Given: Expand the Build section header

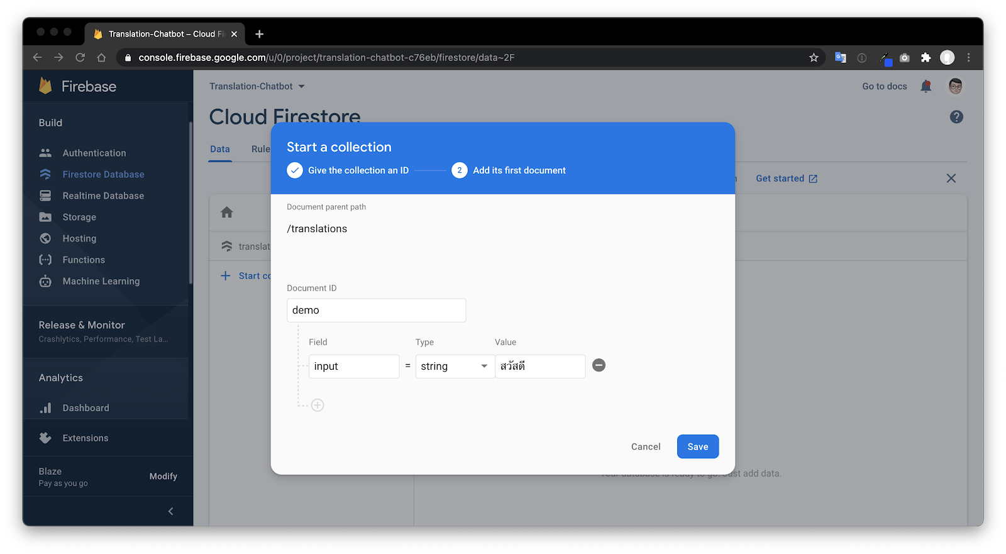Looking at the screenshot, I should tap(50, 123).
